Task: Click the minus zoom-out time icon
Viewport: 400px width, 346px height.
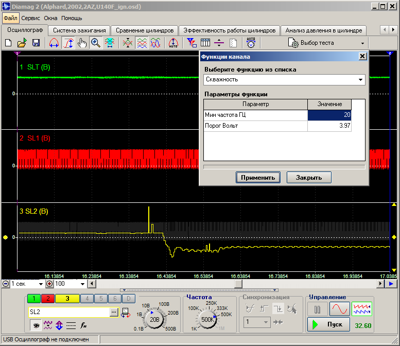Action: pyautogui.click(x=5, y=284)
